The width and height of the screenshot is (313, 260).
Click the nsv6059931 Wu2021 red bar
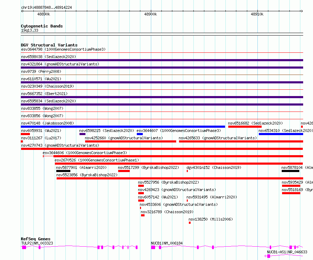click(x=25, y=134)
